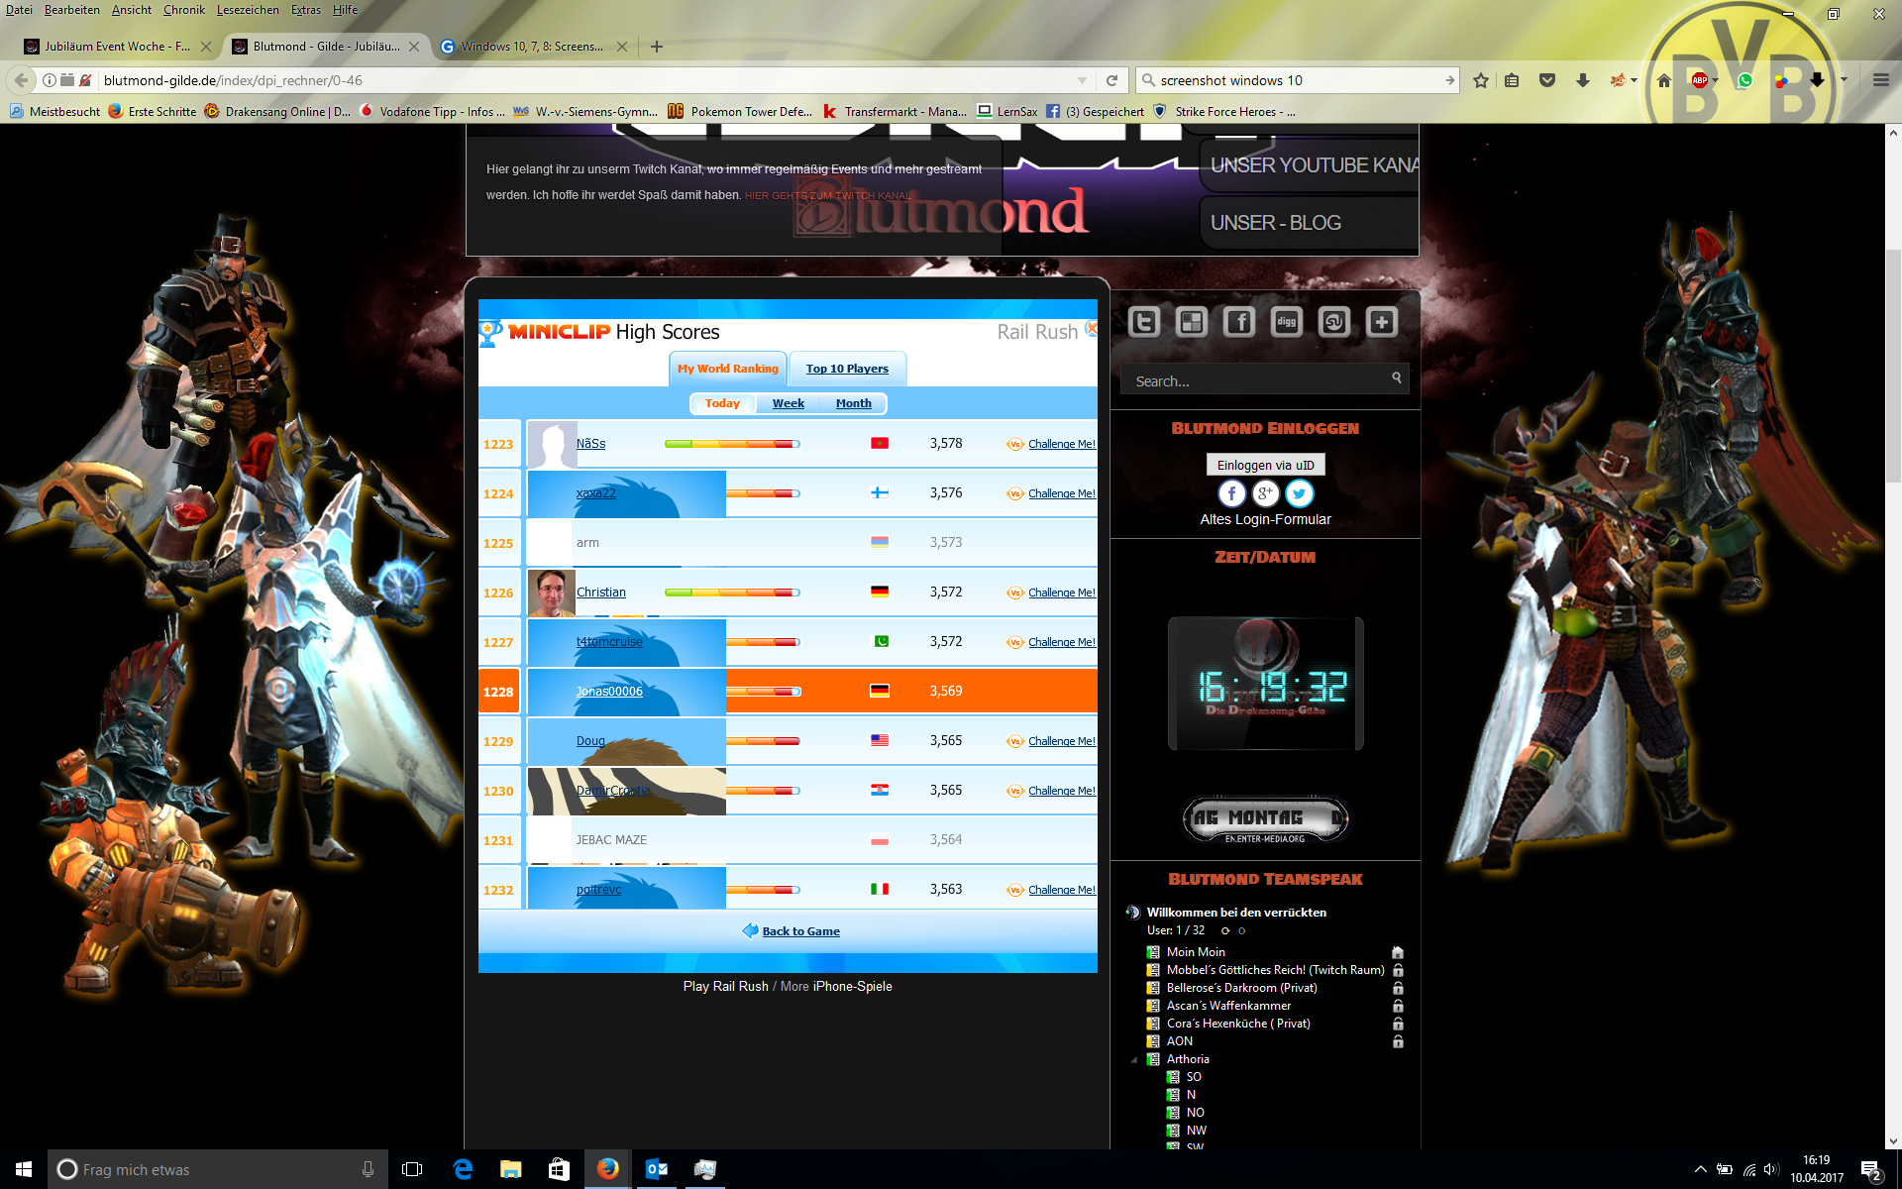The height and width of the screenshot is (1189, 1902).
Task: Open player xaxa22 profile link
Action: (x=595, y=493)
